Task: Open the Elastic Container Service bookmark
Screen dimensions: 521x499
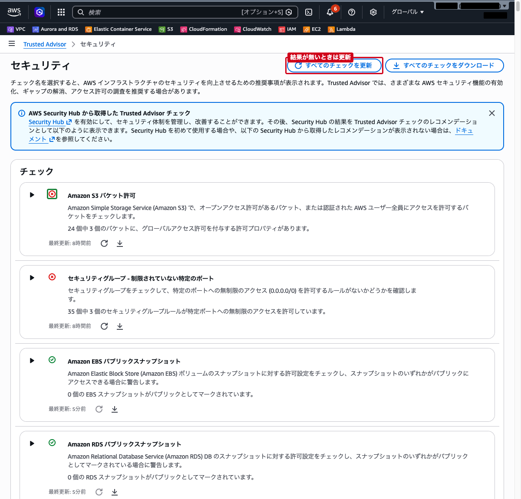Action: [x=119, y=30]
